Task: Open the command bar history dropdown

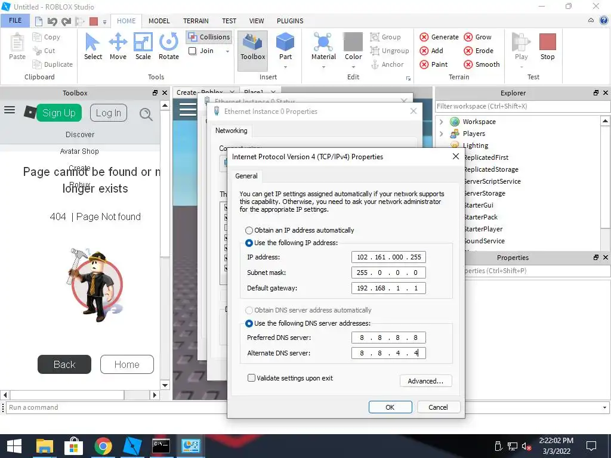Action: 604,407
